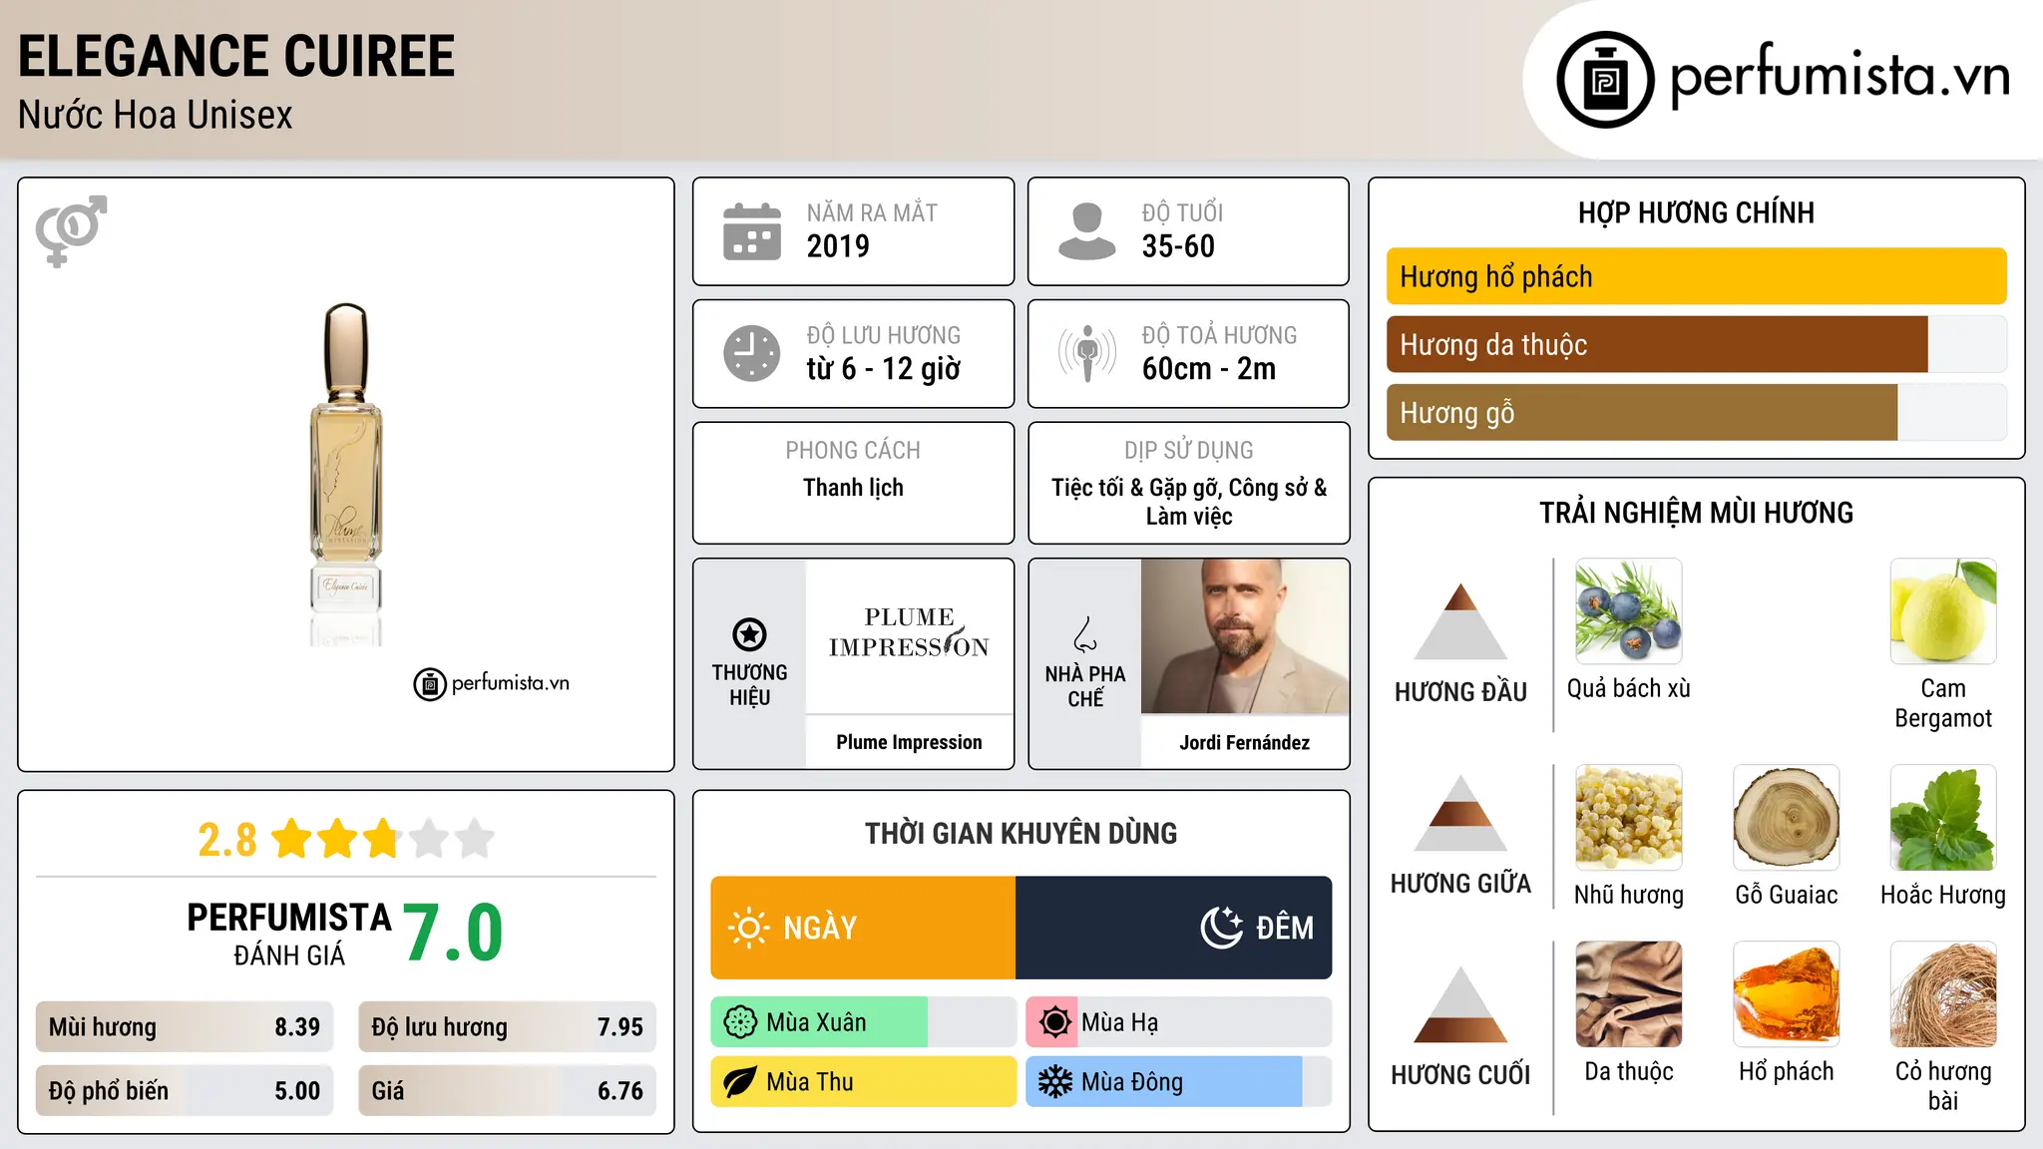Click the Hương đầu pyramid icon
The width and height of the screenshot is (2043, 1149).
tap(1460, 621)
